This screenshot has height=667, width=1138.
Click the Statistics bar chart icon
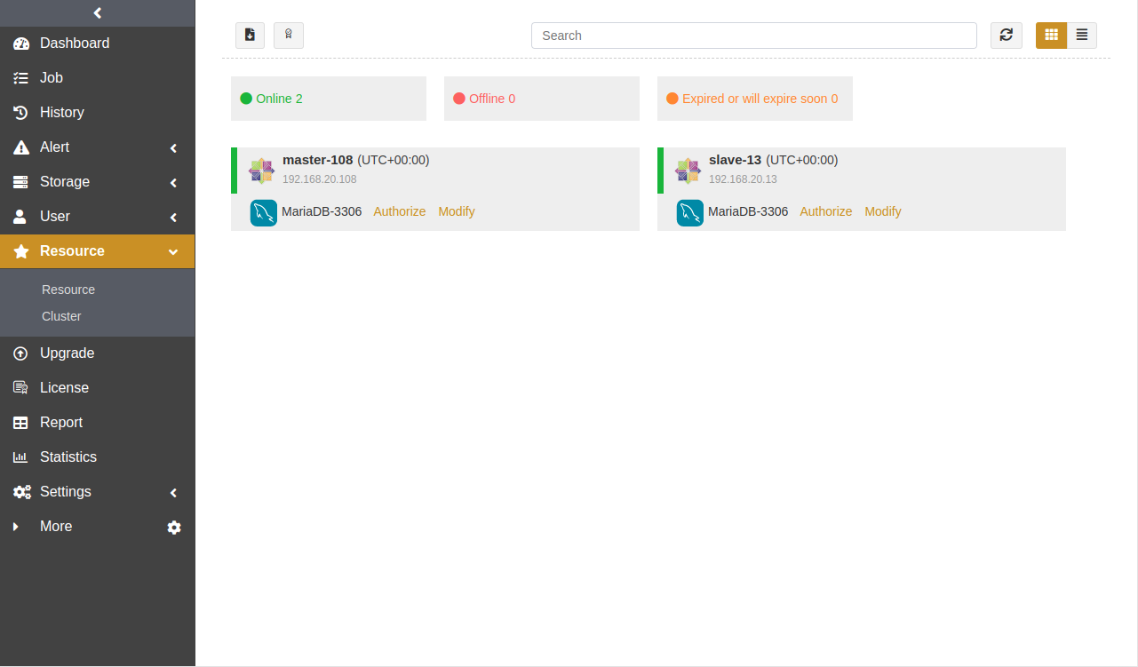21,457
